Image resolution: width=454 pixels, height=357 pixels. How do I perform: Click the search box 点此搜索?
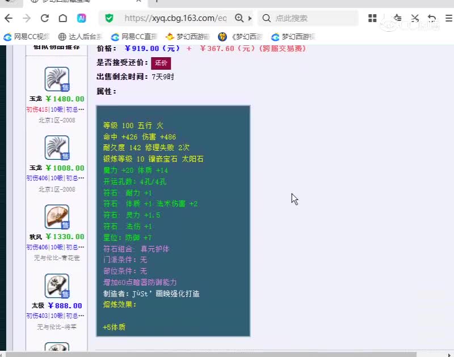tap(308, 18)
